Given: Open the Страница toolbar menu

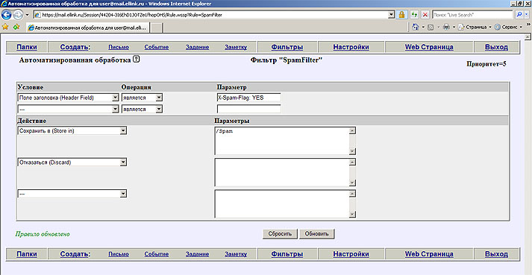Looking at the screenshot, I should [475, 27].
